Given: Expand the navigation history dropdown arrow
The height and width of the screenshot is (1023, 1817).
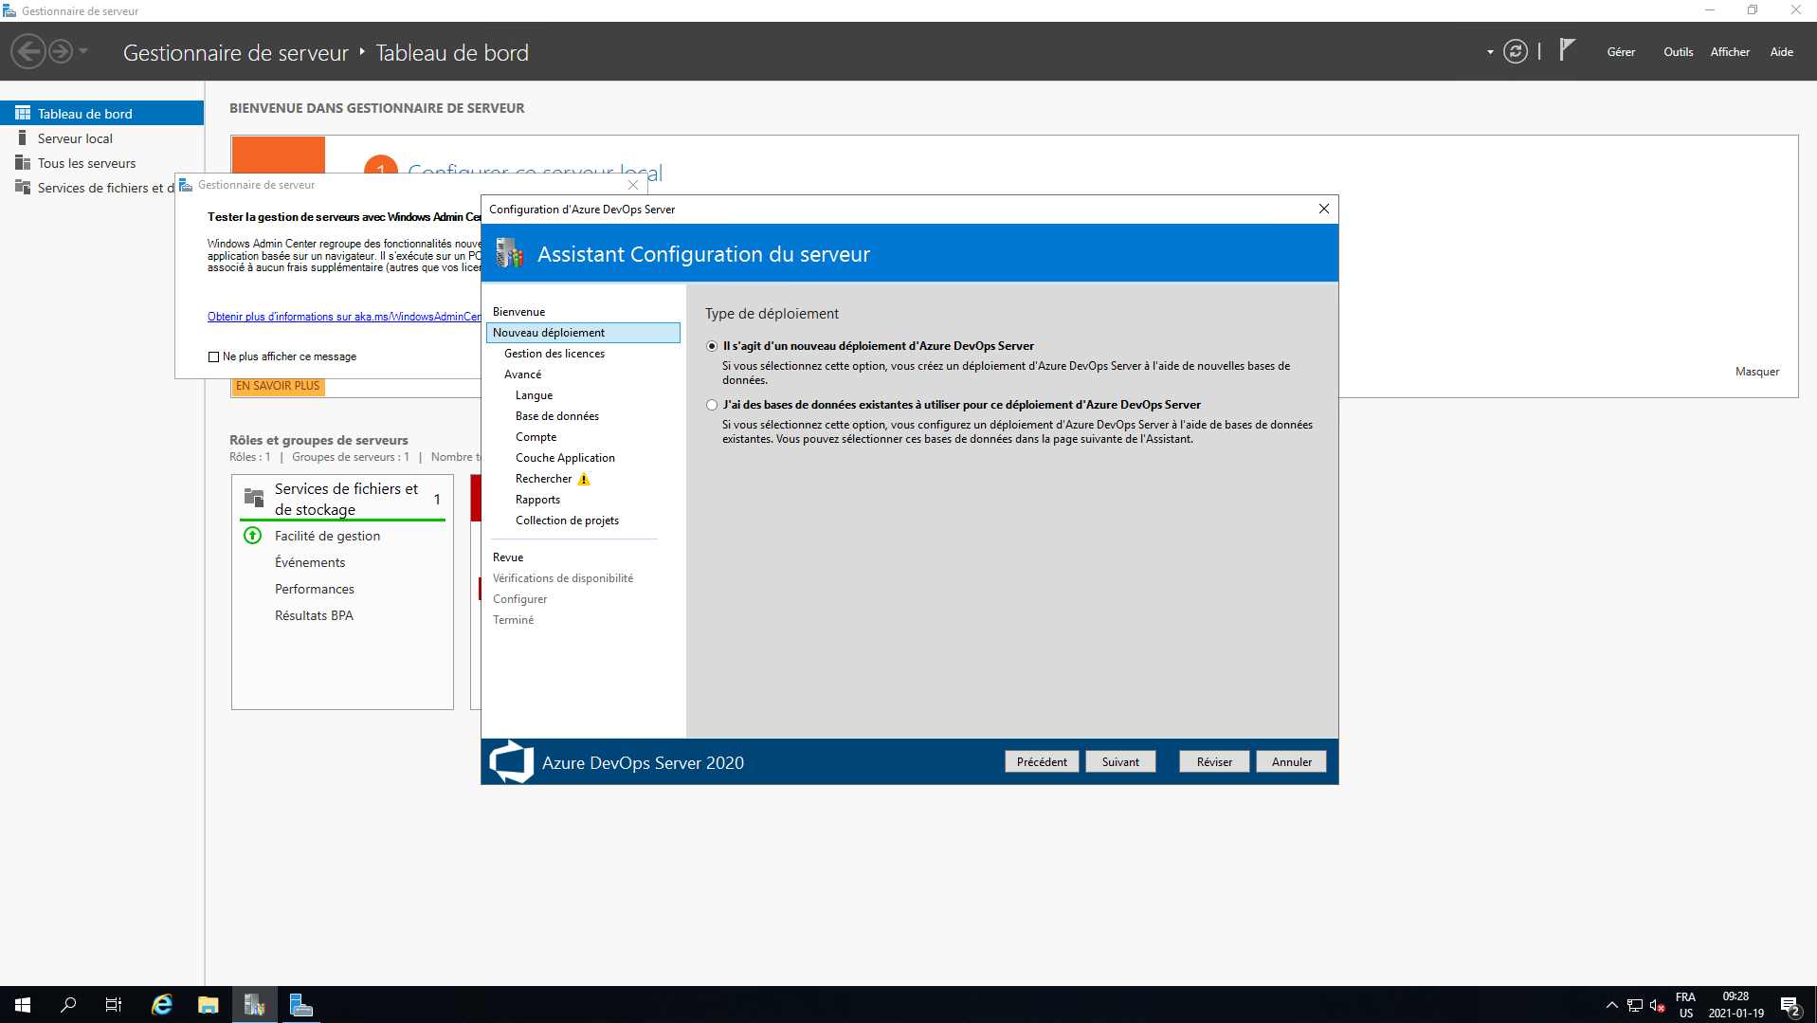Looking at the screenshot, I should [x=83, y=51].
